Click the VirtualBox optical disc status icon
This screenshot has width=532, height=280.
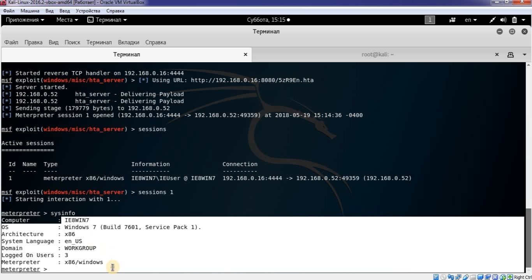(x=444, y=277)
